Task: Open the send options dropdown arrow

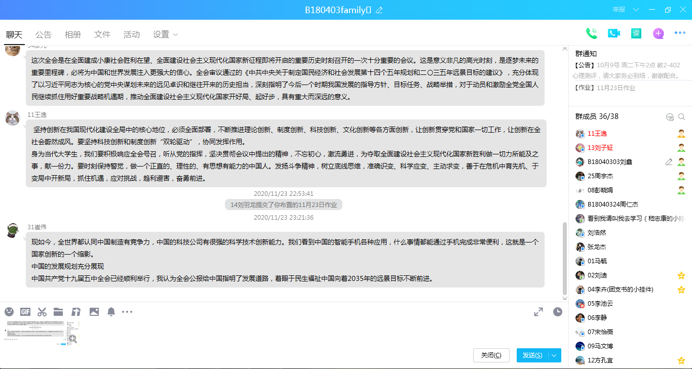Action: point(555,355)
